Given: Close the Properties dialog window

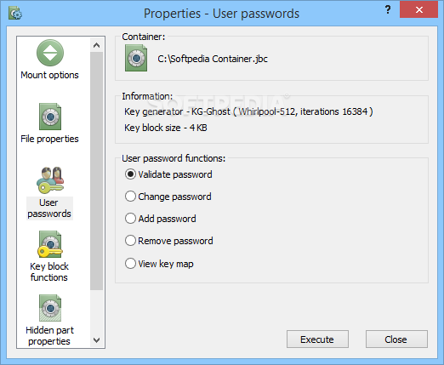Looking at the screenshot, I should (x=418, y=10).
